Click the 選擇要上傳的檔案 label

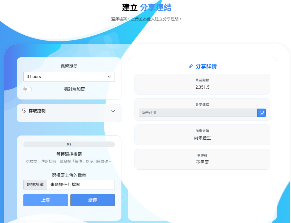69,175
